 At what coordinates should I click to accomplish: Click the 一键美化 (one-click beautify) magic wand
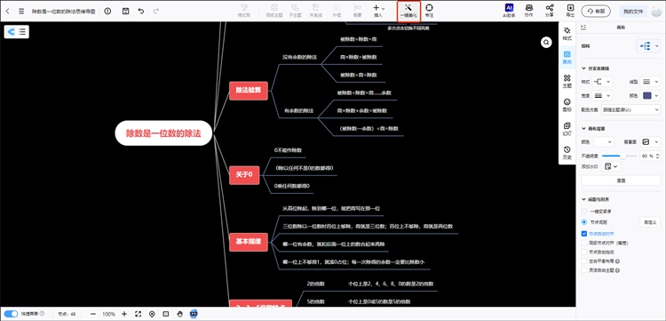click(x=408, y=11)
